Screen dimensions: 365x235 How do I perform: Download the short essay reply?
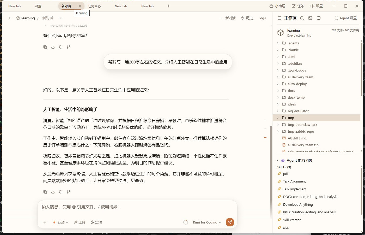(53, 192)
